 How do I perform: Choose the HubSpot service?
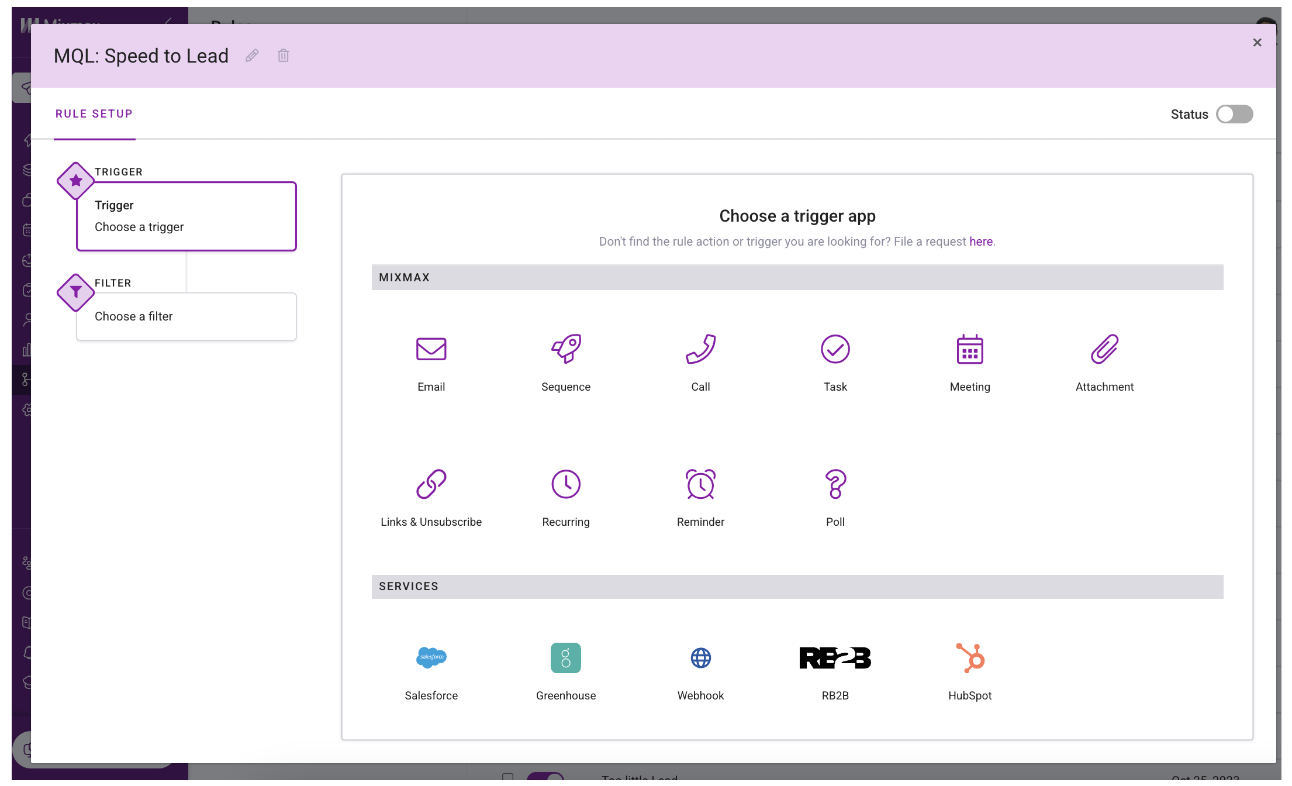970,671
